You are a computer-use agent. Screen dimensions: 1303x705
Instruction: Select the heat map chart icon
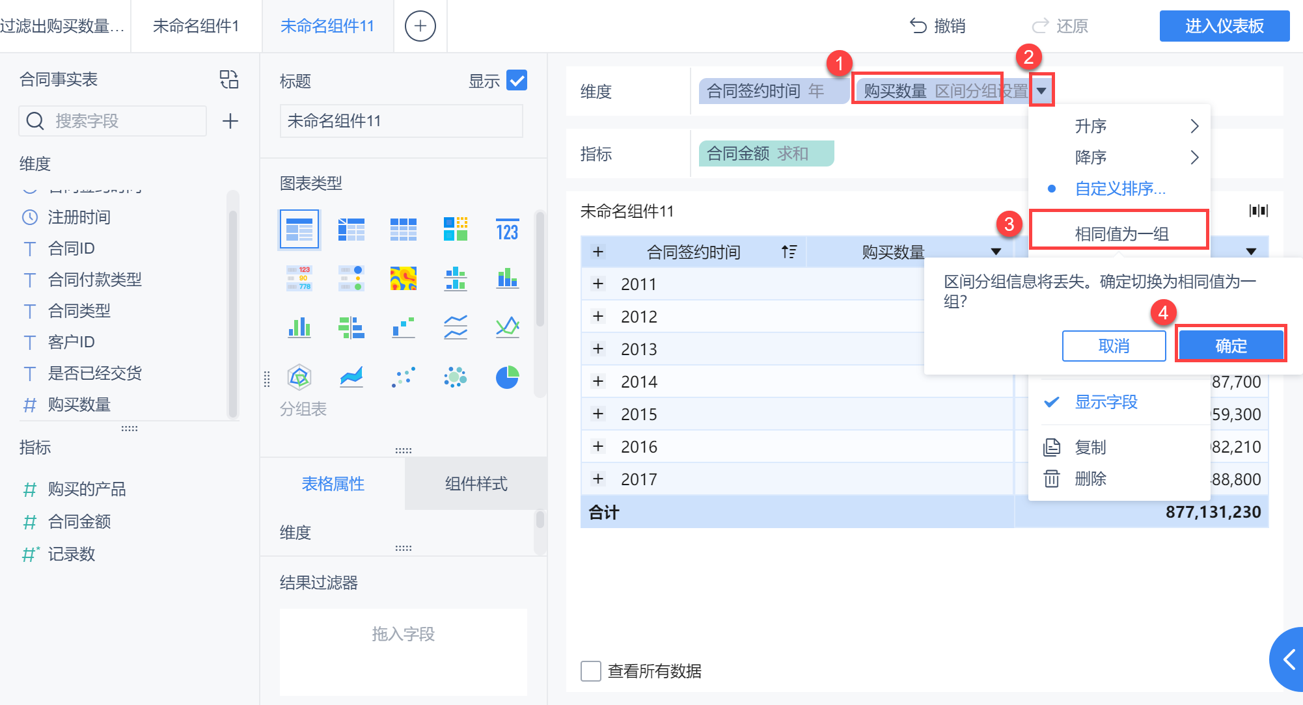tap(403, 278)
